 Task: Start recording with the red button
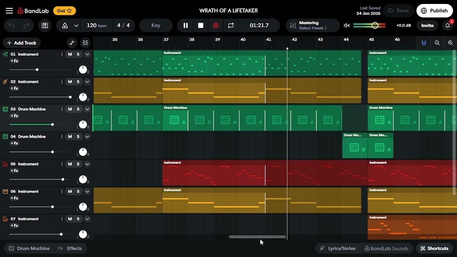click(x=216, y=25)
